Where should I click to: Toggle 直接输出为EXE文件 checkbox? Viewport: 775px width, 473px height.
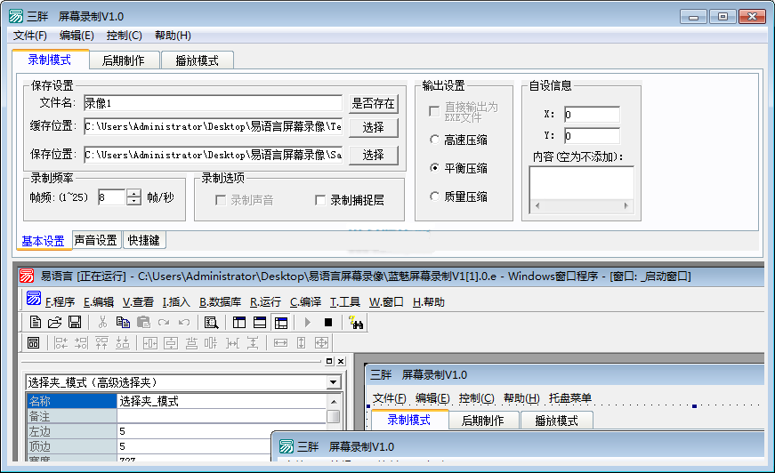(x=434, y=111)
